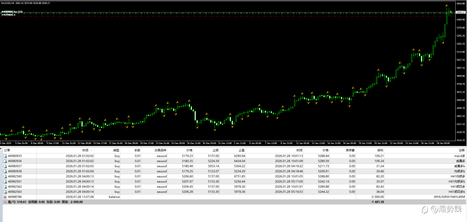Sort orders by the 订单 column header
The image size is (467, 222).
(7, 150)
